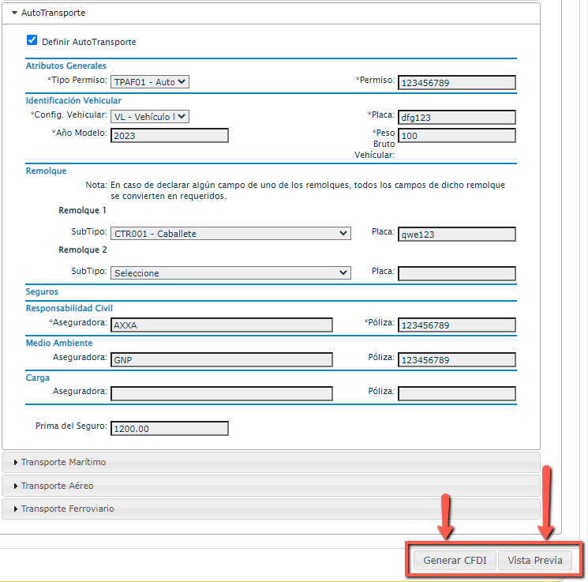This screenshot has width=588, height=582.
Task: Click Medio Ambiente Aseguradora field GNP
Action: point(222,359)
